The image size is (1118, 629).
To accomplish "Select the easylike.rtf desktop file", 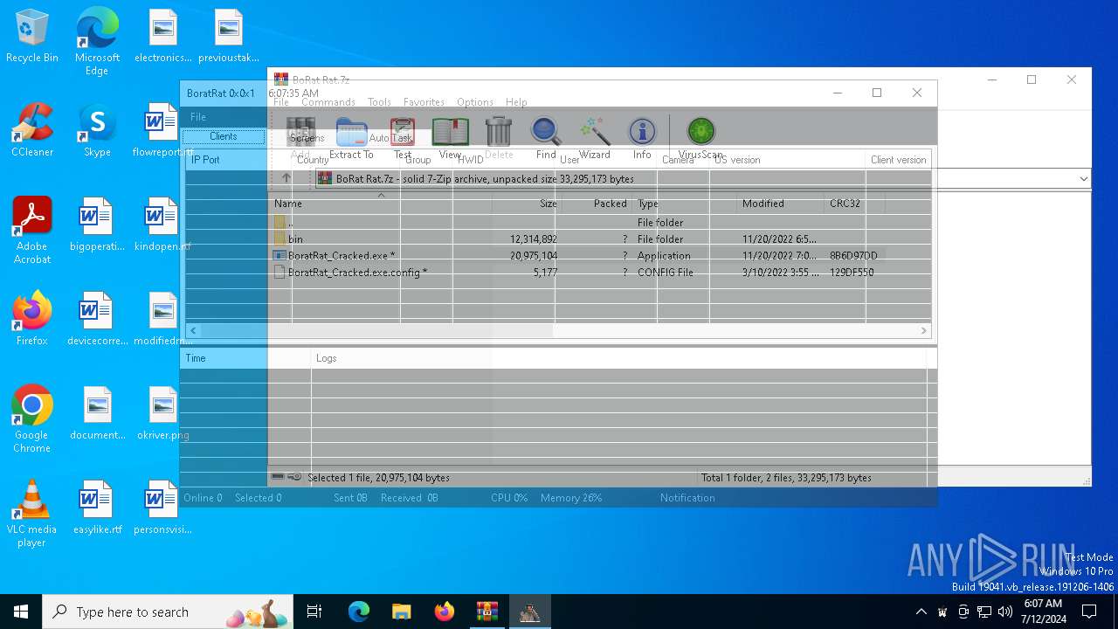I will (x=97, y=508).
